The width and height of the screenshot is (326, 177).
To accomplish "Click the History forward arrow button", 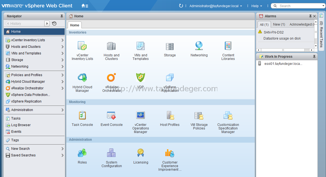I will click(47, 23).
